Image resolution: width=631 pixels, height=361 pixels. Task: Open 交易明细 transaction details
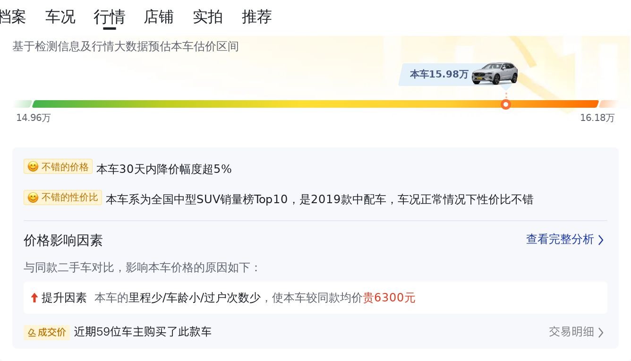[571, 332]
